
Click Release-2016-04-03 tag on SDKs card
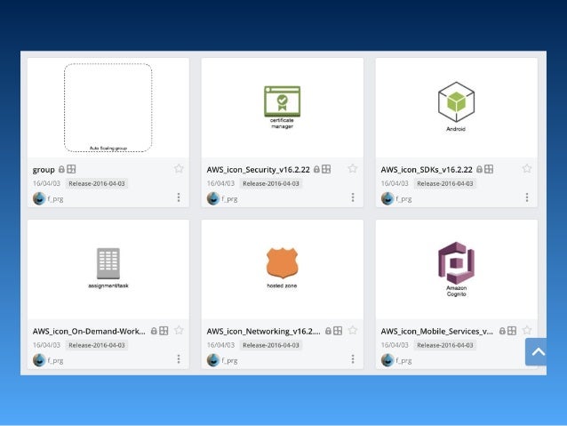point(445,183)
